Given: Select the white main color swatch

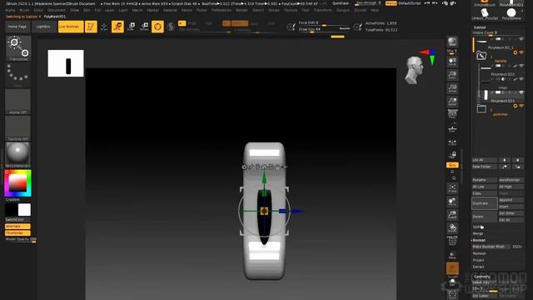Looking at the screenshot, I should tap(24, 210).
